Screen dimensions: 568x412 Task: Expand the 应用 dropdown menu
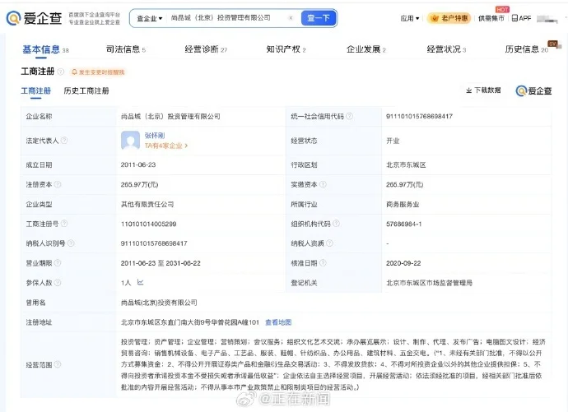(x=409, y=18)
